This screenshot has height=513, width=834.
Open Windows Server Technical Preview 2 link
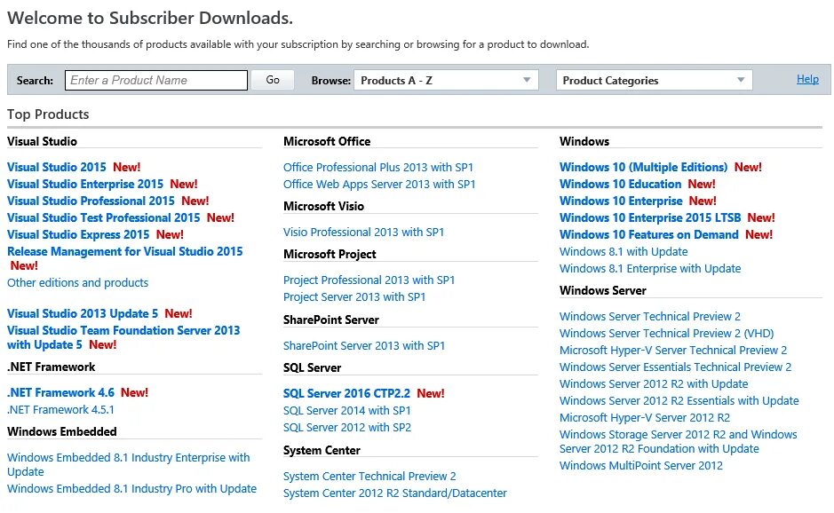[x=649, y=317]
